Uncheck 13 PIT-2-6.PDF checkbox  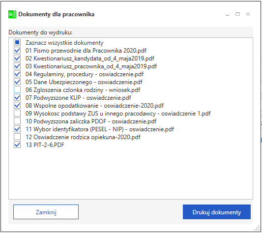pyautogui.click(x=17, y=145)
